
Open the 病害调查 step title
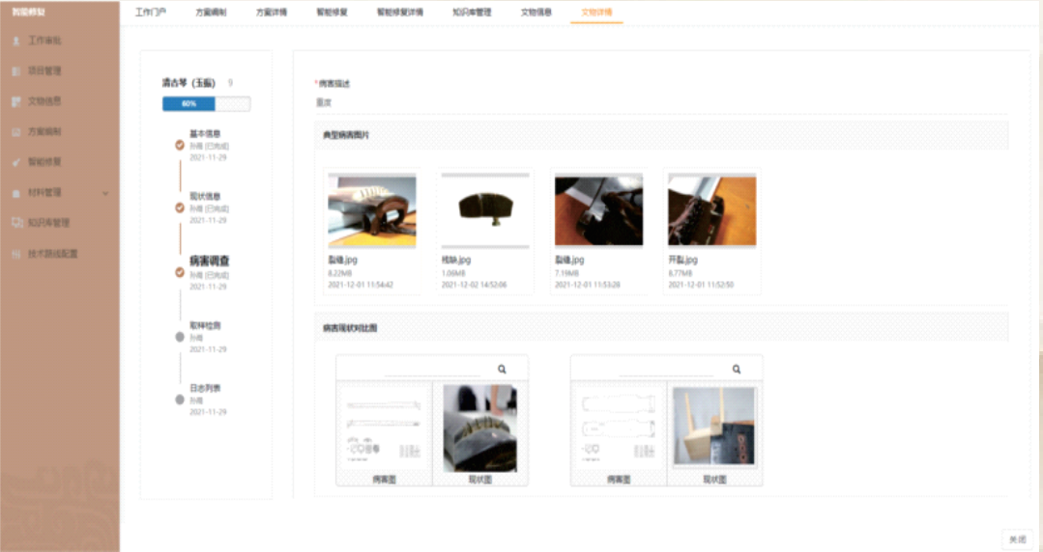point(210,261)
